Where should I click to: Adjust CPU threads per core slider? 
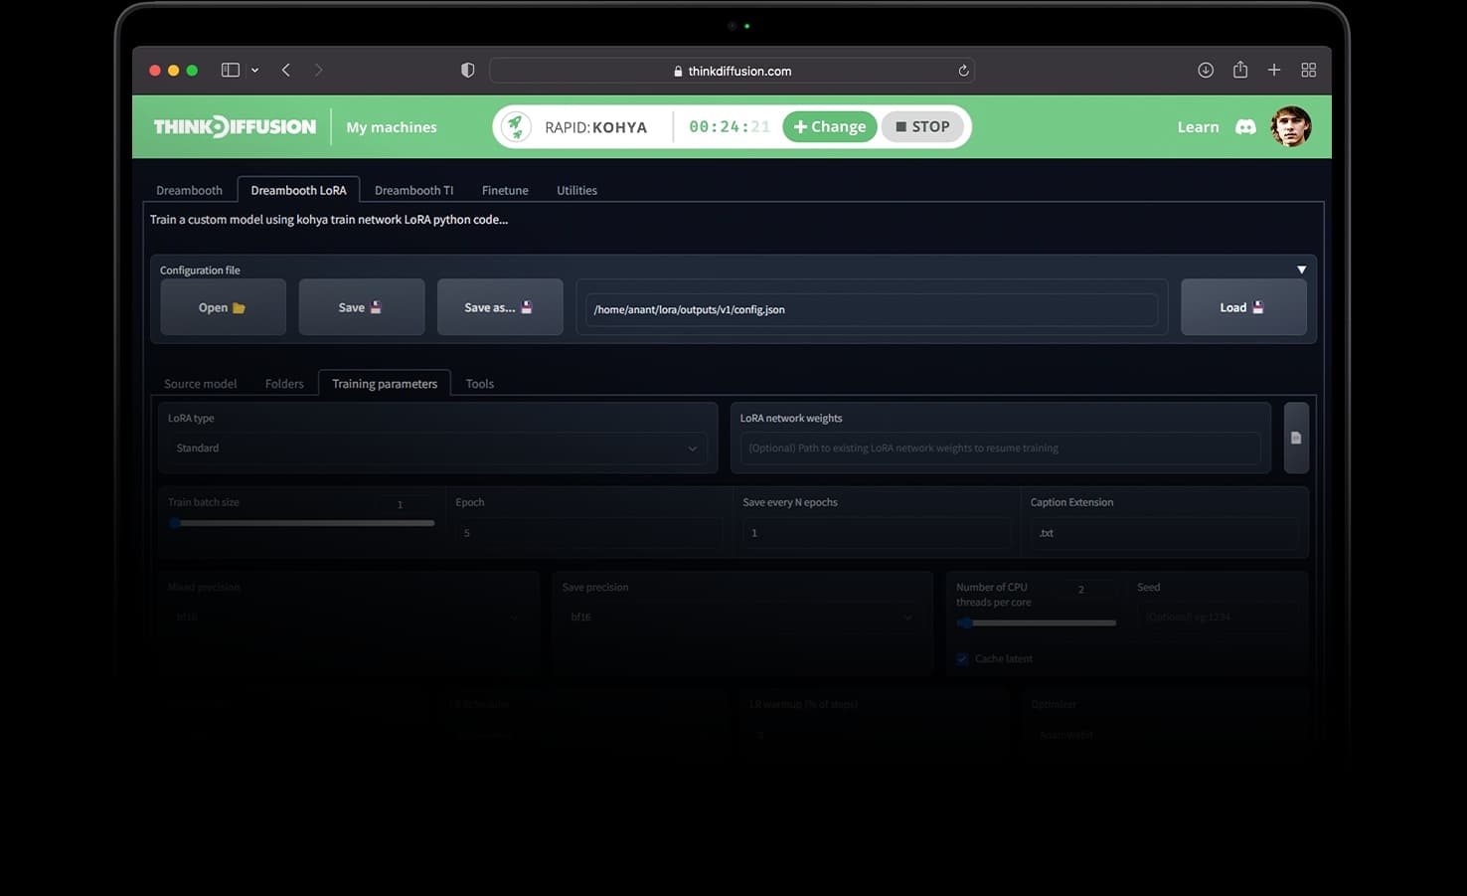1037,624
